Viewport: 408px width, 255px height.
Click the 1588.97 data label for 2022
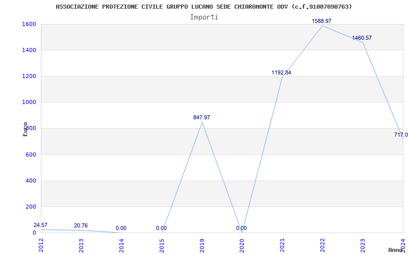pyautogui.click(x=322, y=21)
